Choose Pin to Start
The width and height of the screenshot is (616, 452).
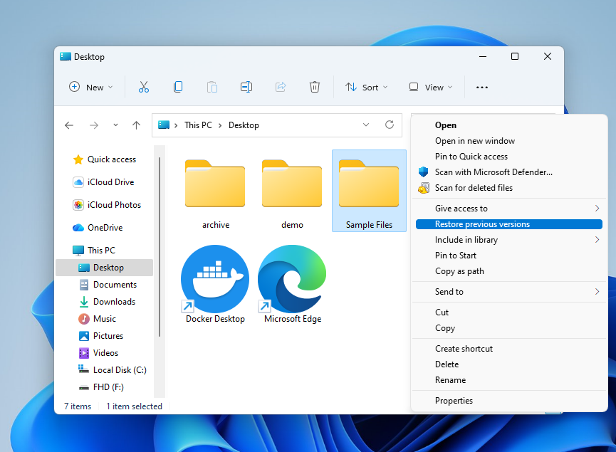(x=509, y=256)
